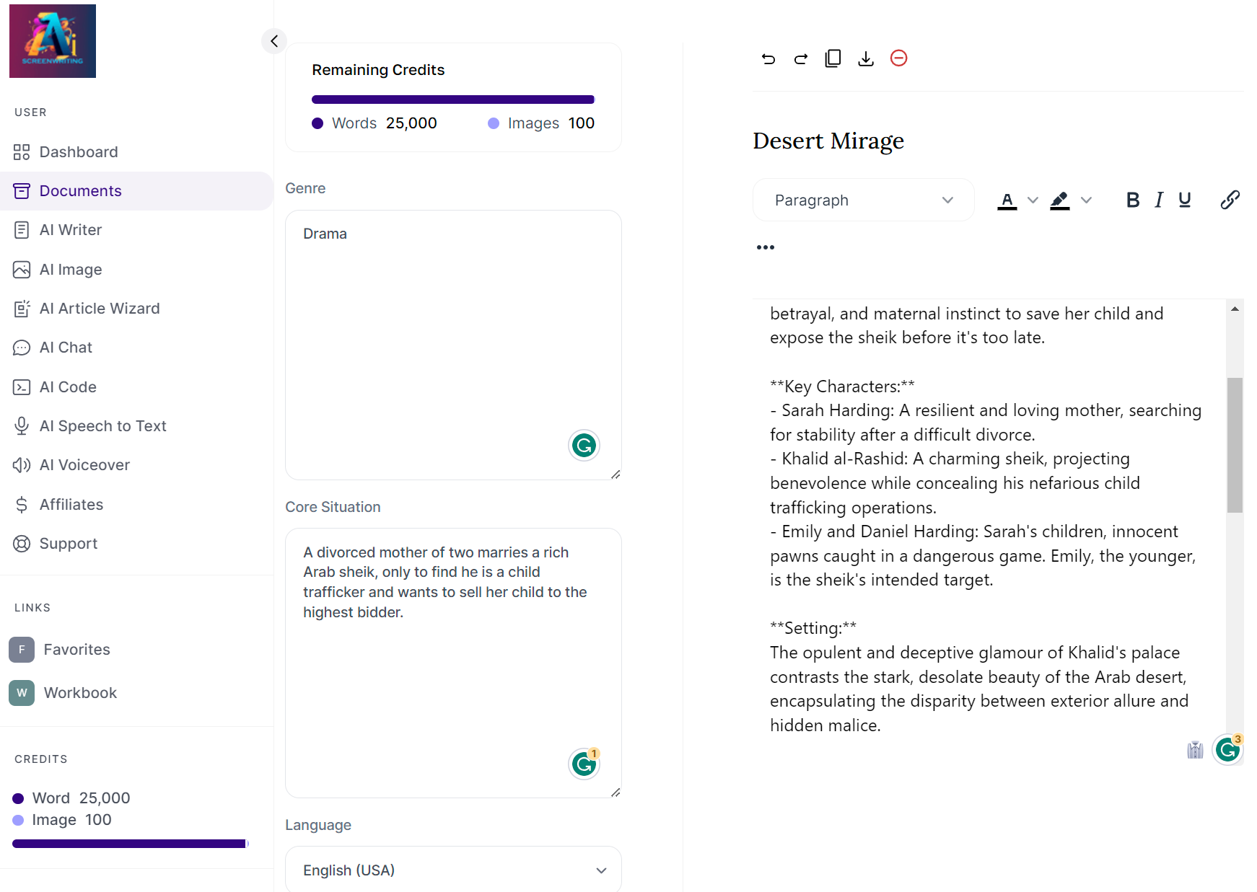Click the highlight color marker icon
1257x892 pixels.
pyautogui.click(x=1059, y=200)
